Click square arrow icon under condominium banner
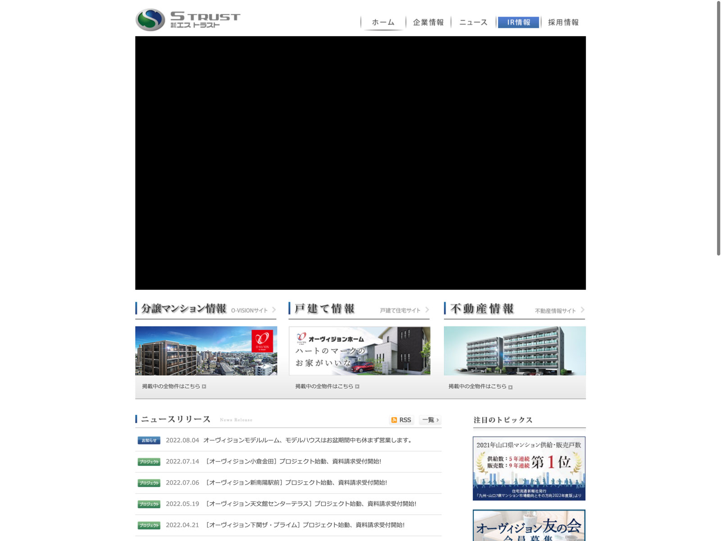Viewport: 721px width, 541px height. (204, 386)
